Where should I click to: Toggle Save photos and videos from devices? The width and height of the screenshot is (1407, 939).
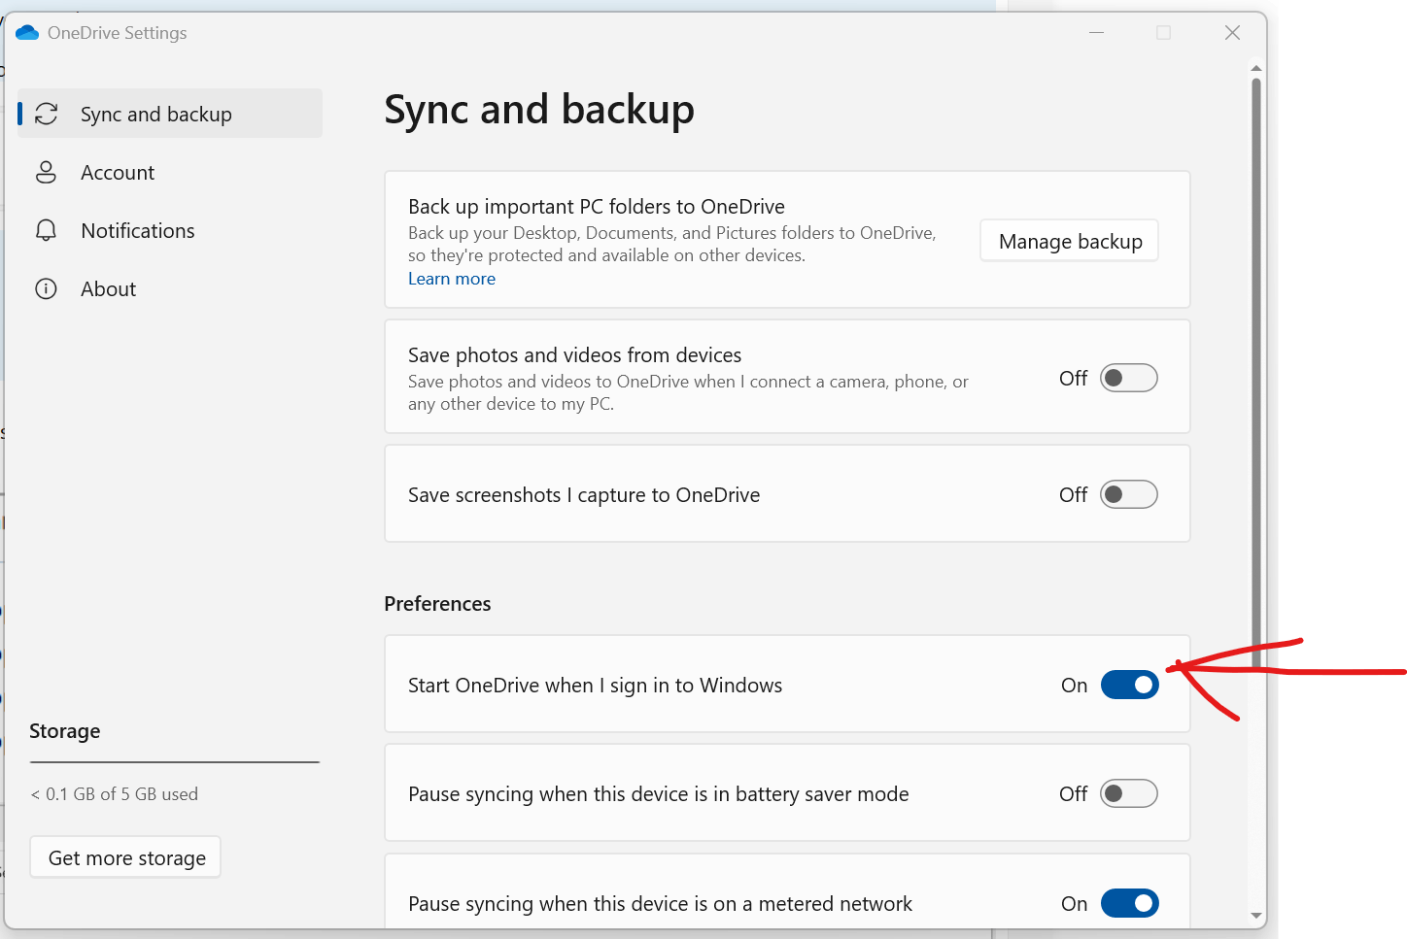tap(1129, 378)
